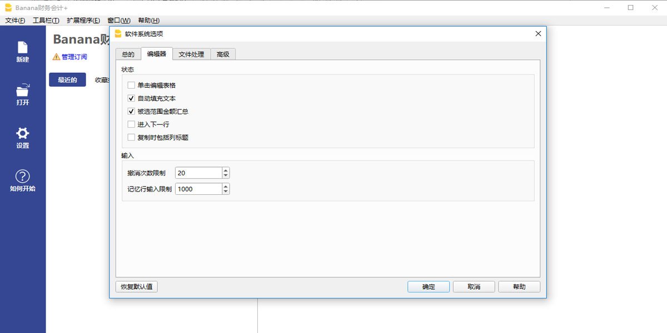Close the 软件系统选项 dialog with X

[x=537, y=34]
